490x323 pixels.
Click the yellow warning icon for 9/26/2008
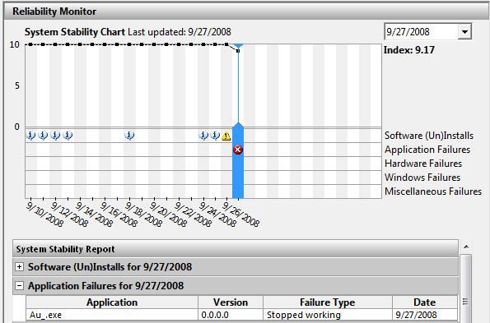click(226, 136)
